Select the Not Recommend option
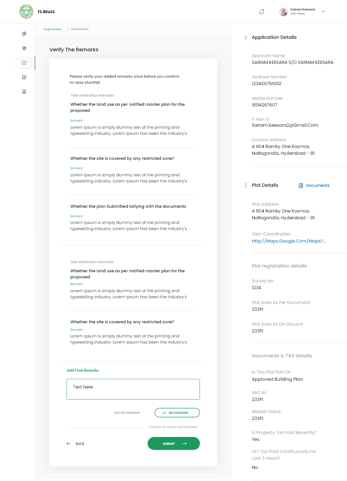This screenshot has height=481, width=347. 127,413
